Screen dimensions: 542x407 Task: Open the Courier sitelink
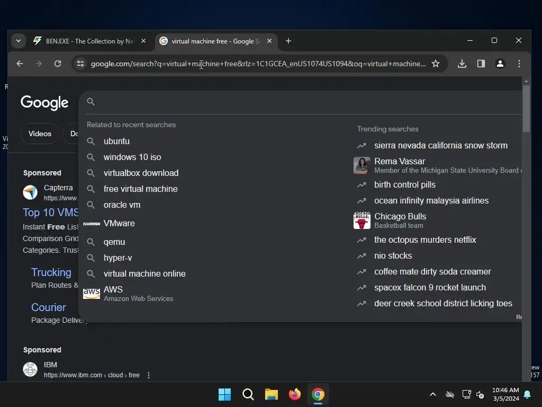(x=48, y=307)
